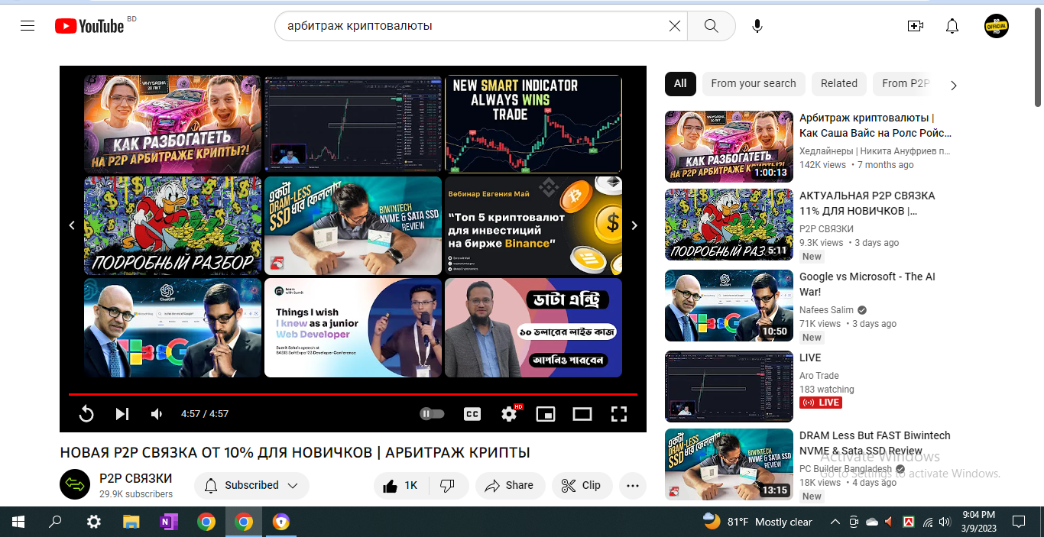Go full screen
The height and width of the screenshot is (537, 1044).
click(619, 414)
